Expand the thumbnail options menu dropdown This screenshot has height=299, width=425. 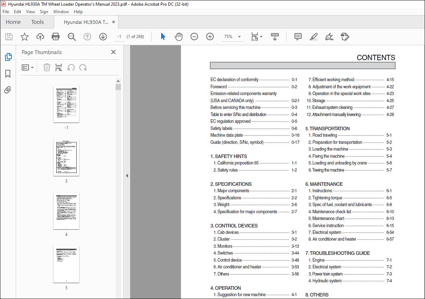(28, 67)
